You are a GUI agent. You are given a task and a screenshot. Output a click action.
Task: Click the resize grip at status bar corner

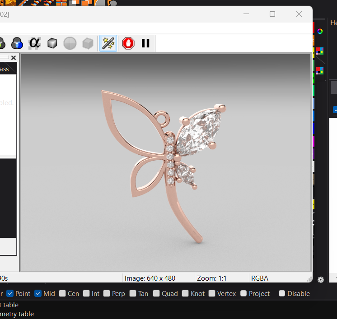(x=309, y=279)
